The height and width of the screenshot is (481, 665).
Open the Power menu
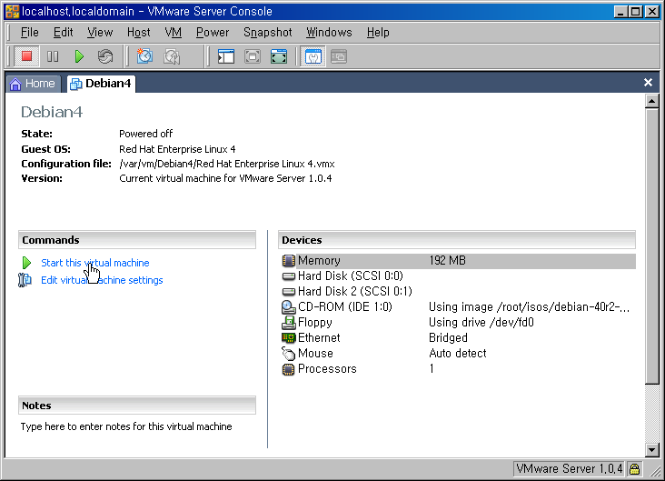[213, 32]
